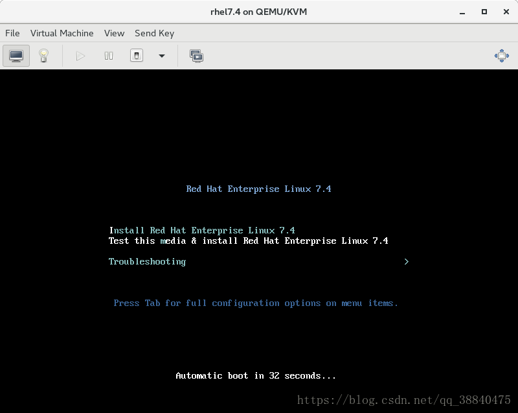Open the View menu
This screenshot has width=518, height=413.
point(115,34)
